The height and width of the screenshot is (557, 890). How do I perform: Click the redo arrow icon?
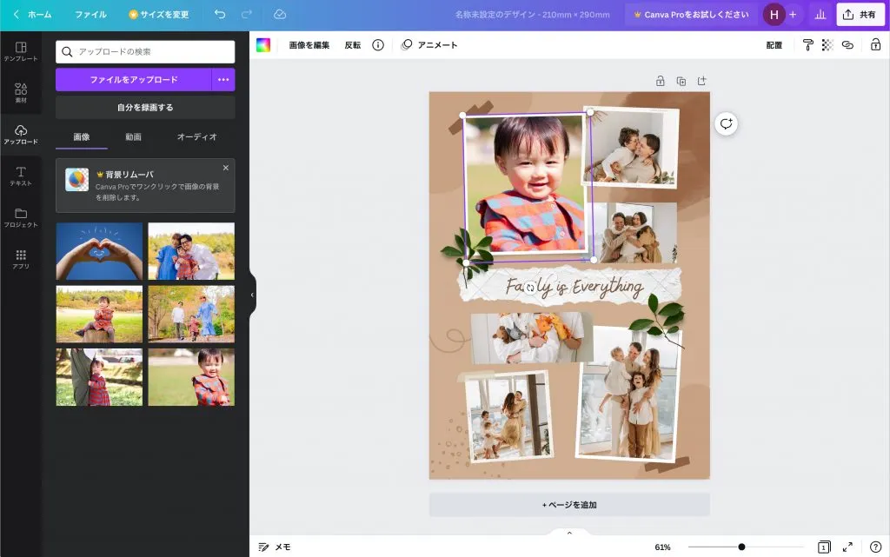tap(246, 14)
